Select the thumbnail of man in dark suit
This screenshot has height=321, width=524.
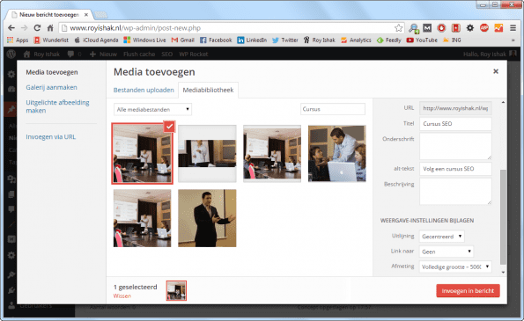207,218
